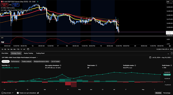Click the ATR indicator label
This screenshot has width=173, height=95.
pos(2,38)
